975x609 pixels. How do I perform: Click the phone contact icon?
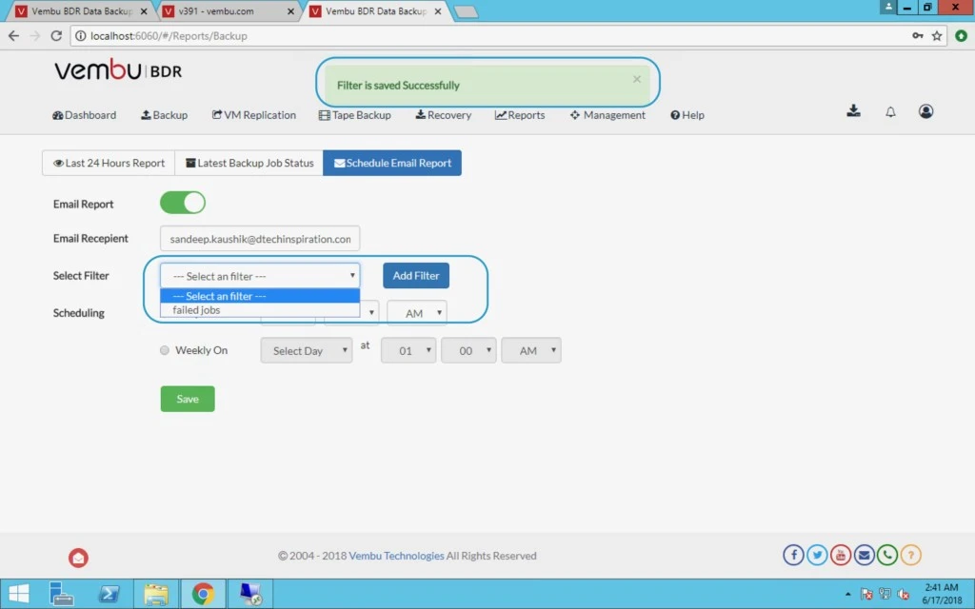tap(887, 555)
